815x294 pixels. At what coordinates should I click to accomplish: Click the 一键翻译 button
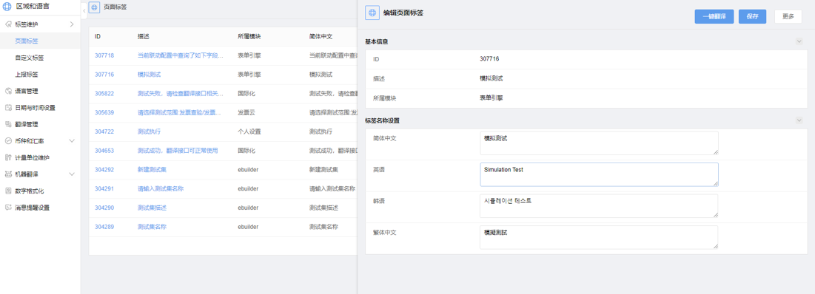pyautogui.click(x=714, y=16)
